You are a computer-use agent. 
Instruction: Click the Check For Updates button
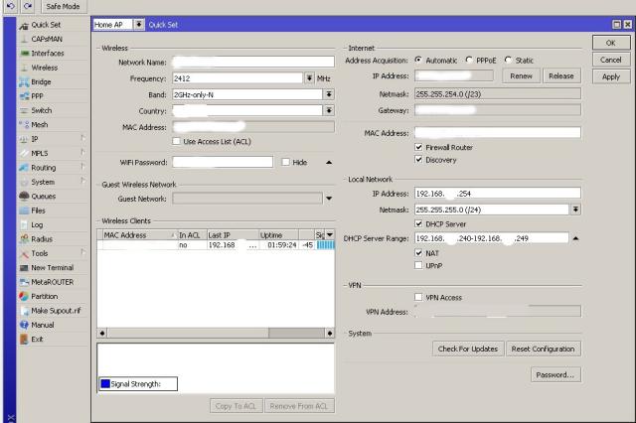(x=467, y=350)
